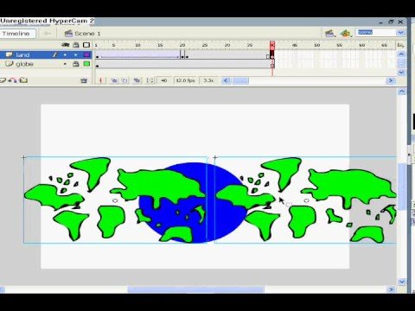Open the Edit Scene clapperboard dropdown
The image size is (415, 311).
[330, 34]
